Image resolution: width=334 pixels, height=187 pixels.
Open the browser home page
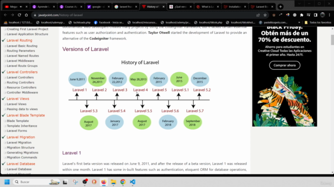(26, 15)
